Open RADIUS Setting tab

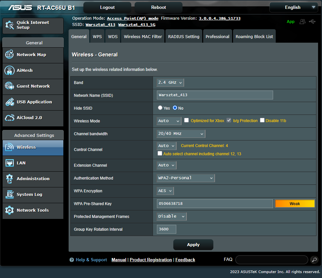coord(184,36)
